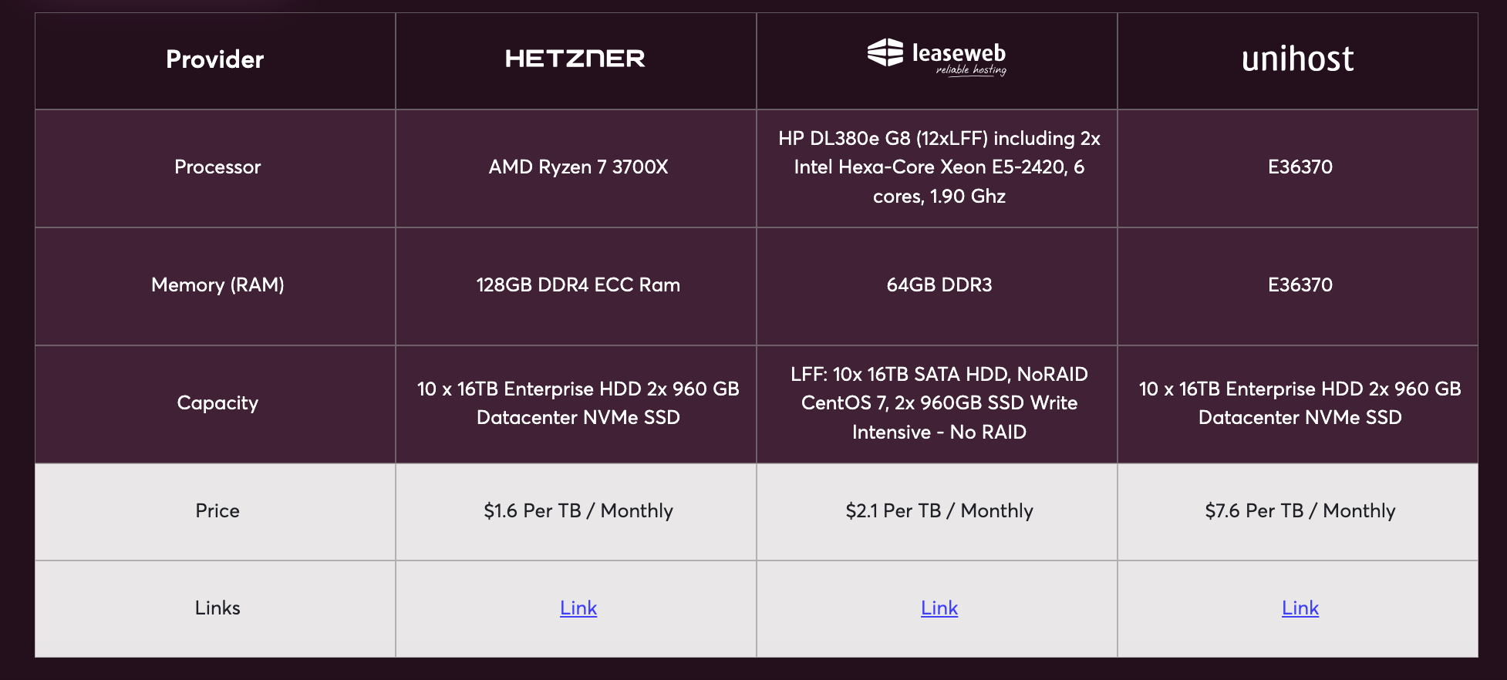Click the $2.1 Per TB price
1507x680 pixels.
[x=939, y=511]
